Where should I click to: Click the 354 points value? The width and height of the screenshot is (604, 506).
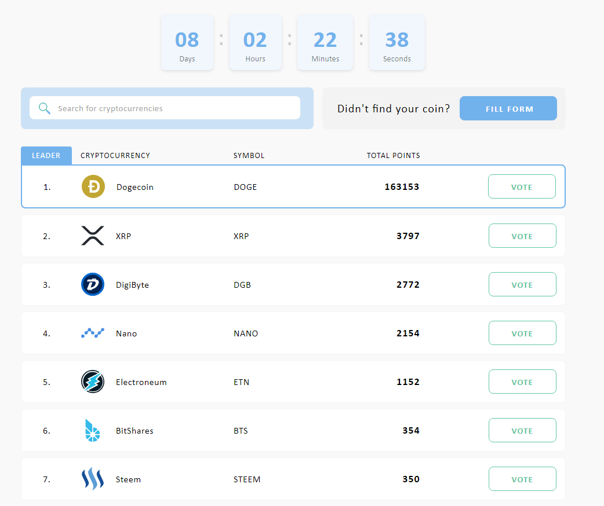coord(411,430)
